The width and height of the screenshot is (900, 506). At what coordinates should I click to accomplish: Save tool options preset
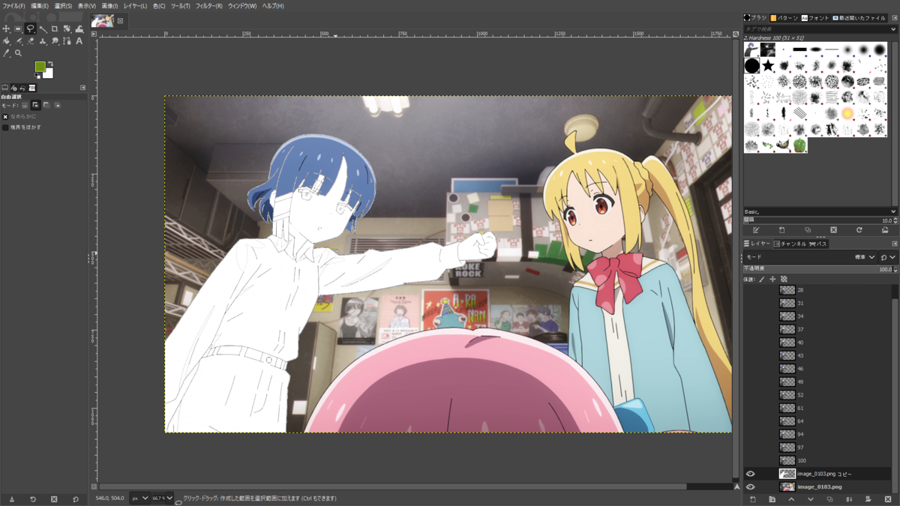pos(11,499)
